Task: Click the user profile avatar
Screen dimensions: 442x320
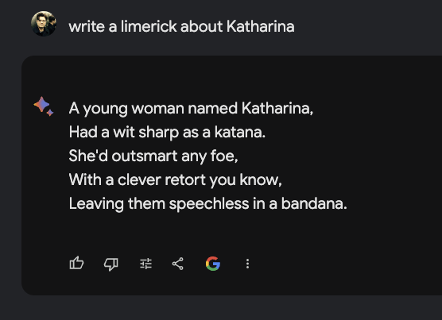Action: (x=44, y=24)
